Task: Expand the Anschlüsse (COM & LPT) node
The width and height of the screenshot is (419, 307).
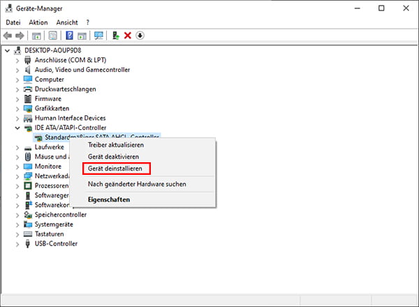Action: coord(17,60)
